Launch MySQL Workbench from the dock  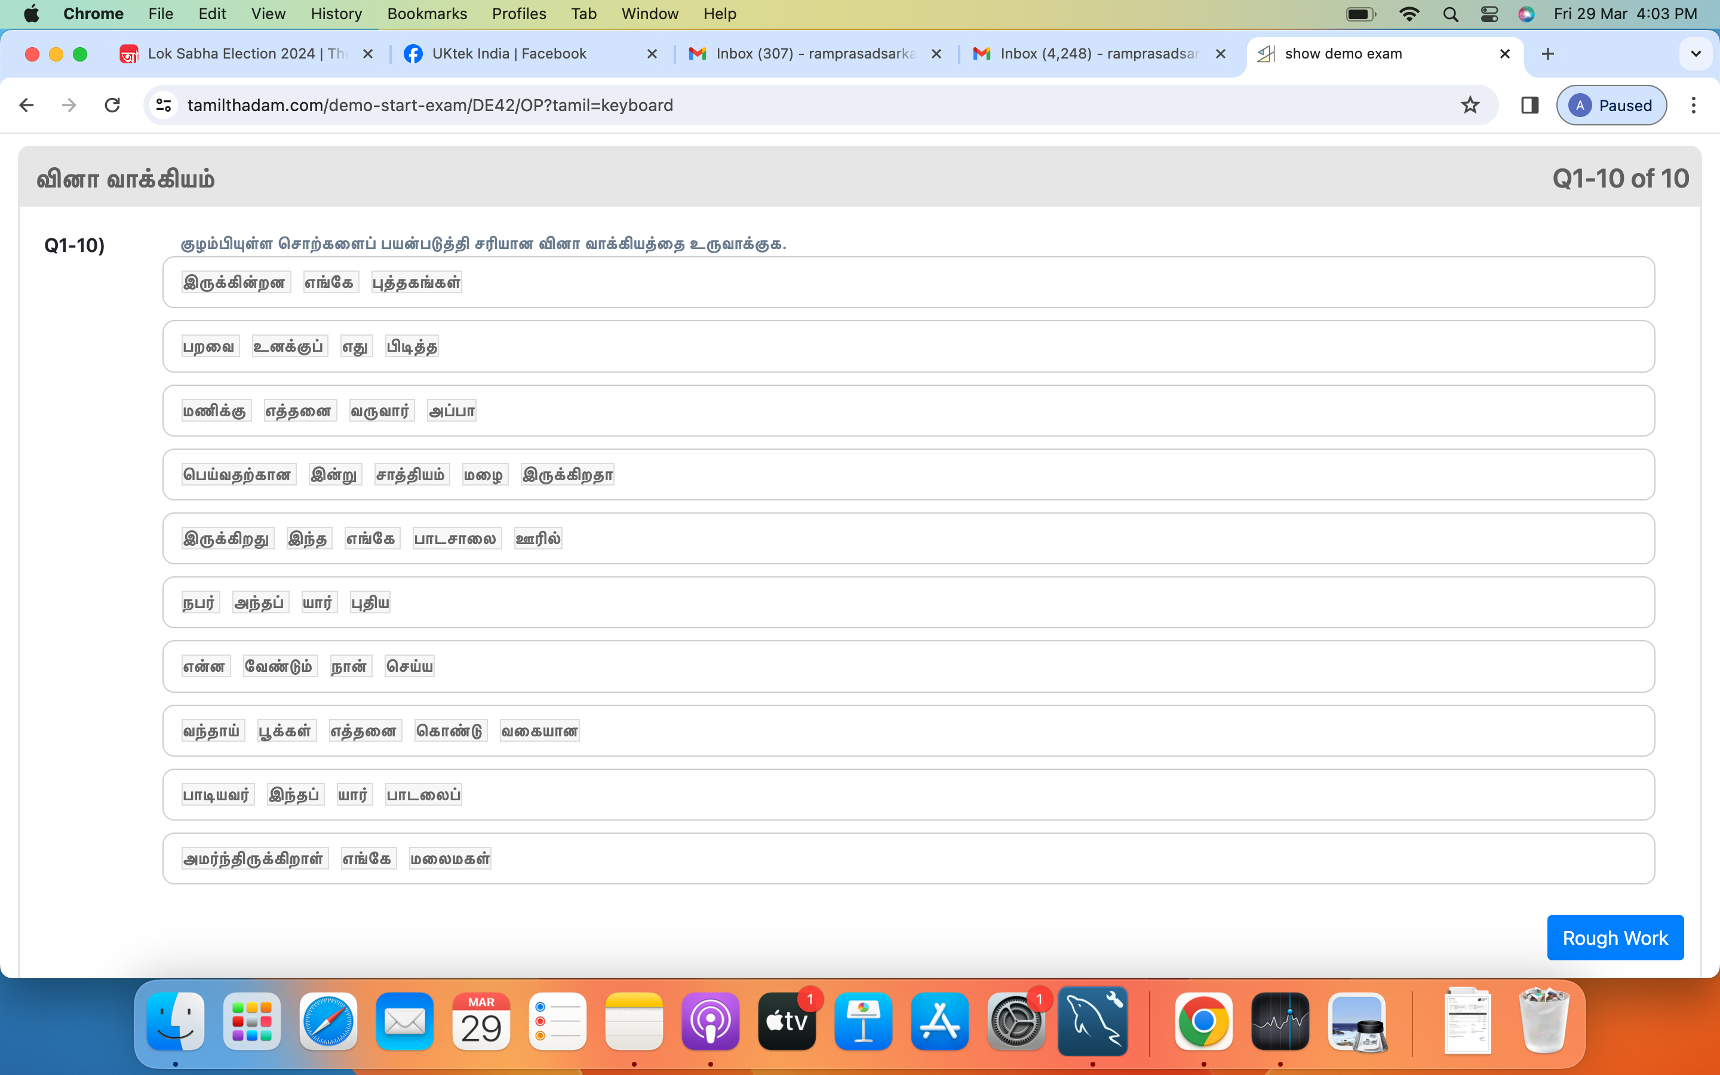(x=1092, y=1022)
